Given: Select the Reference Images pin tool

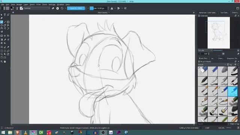Looking at the screenshot, I should 8,47.
